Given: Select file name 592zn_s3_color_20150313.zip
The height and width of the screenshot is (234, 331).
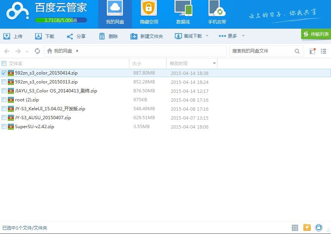Looking at the screenshot, I should pyautogui.click(x=46, y=82).
